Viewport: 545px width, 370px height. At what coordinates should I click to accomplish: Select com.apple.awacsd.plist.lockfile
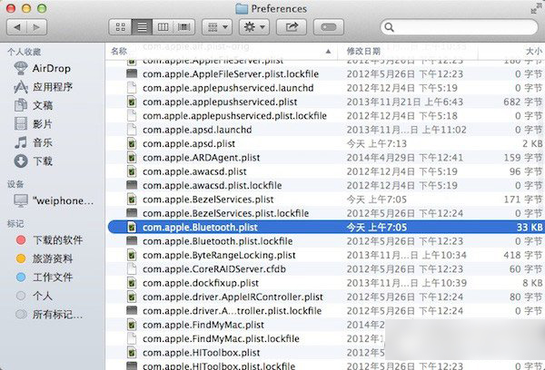(325, 185)
